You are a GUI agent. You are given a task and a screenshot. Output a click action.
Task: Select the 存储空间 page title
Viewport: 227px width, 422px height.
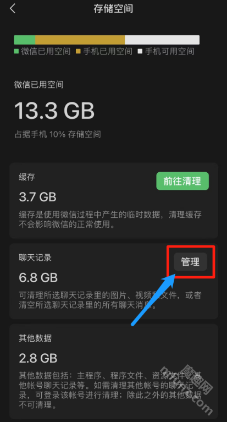click(113, 9)
